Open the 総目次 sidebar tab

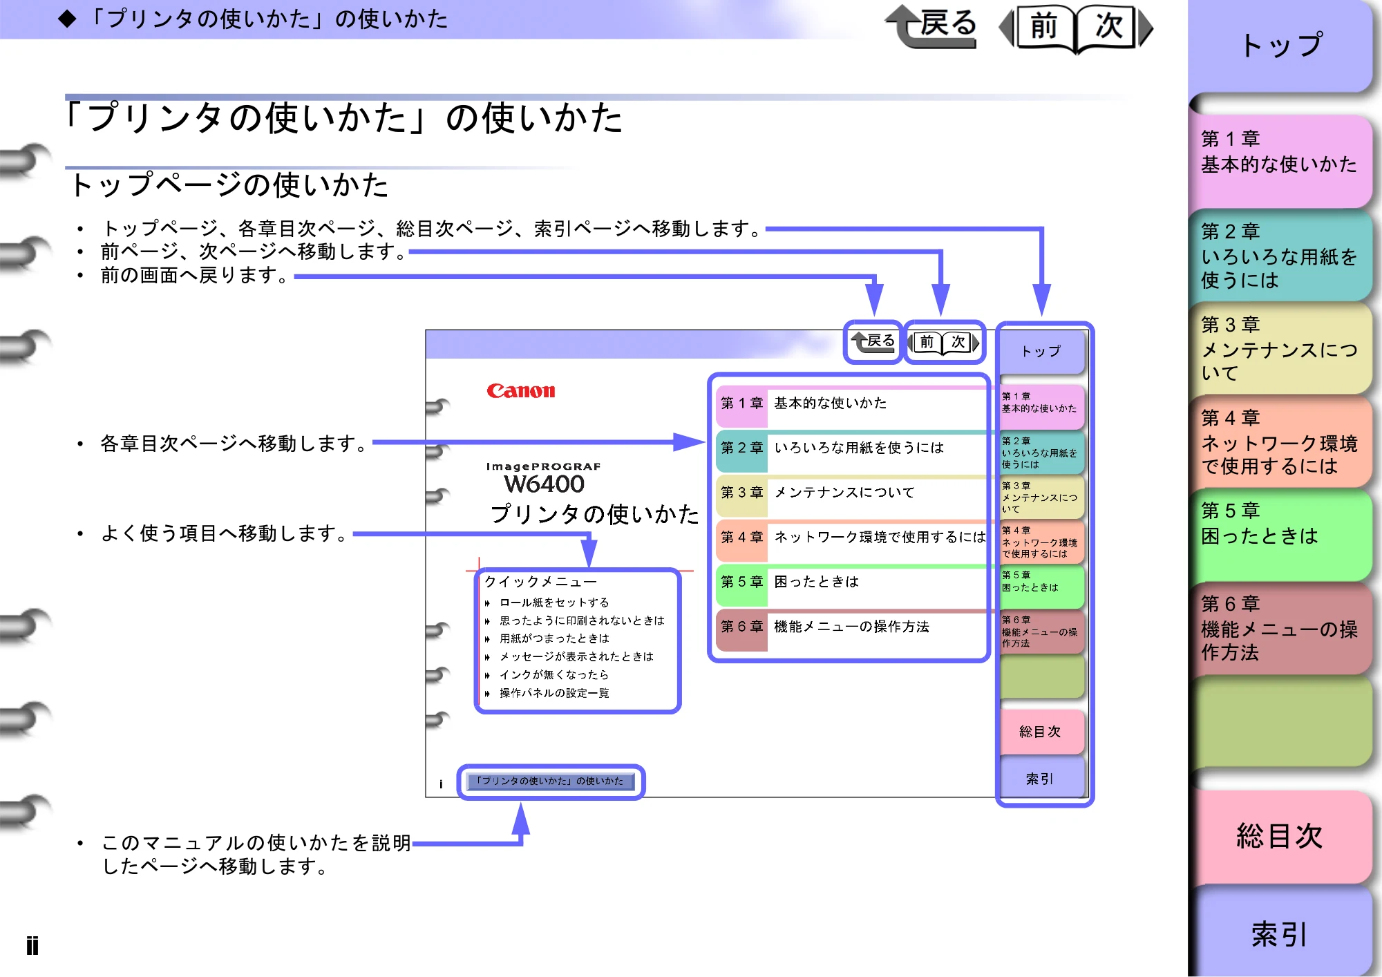[x=1280, y=836]
